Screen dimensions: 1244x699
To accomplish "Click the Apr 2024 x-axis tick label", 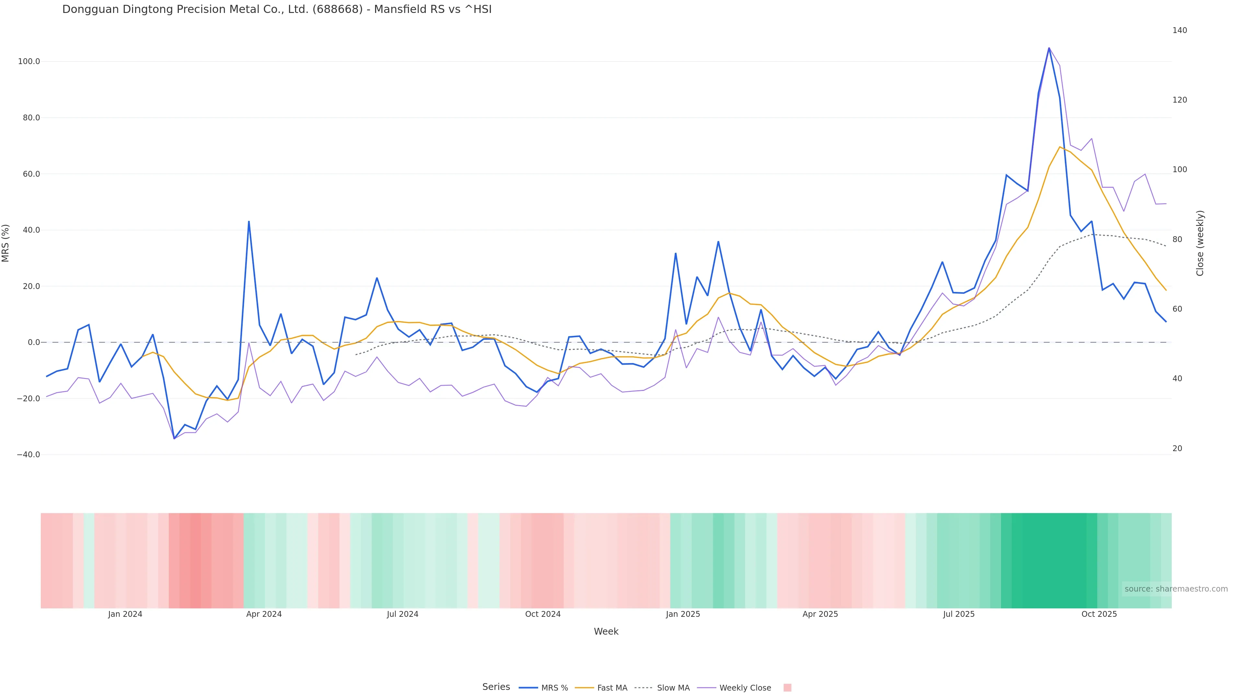I will click(x=264, y=615).
